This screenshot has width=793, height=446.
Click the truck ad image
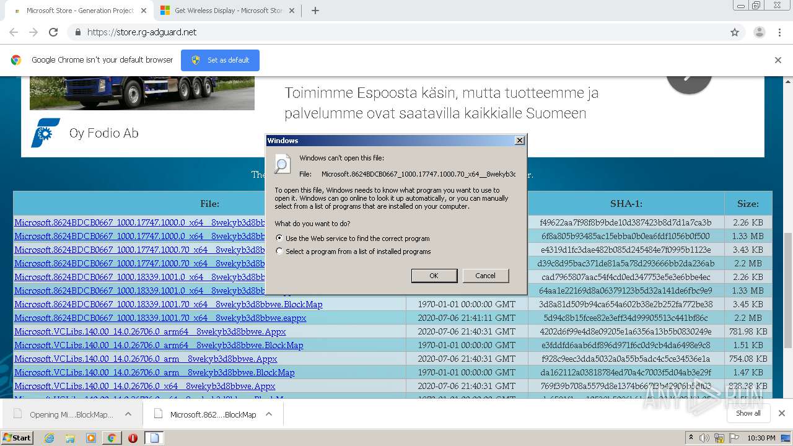point(142,93)
